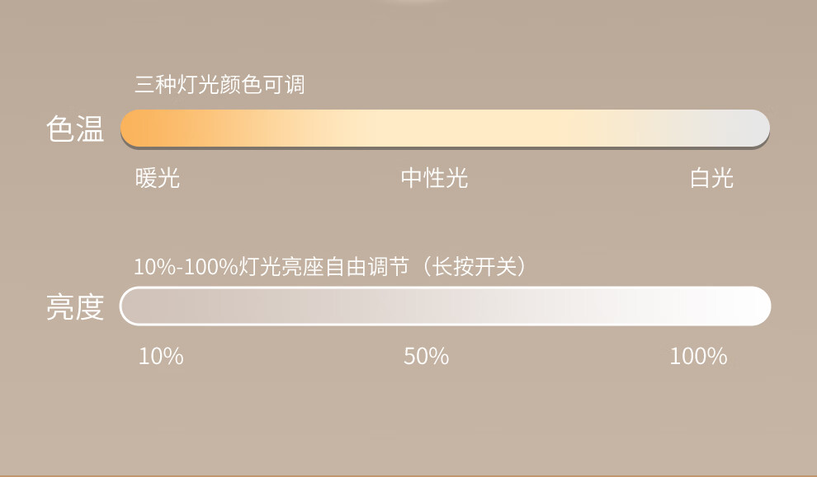Click the 色温 color temperature gradient bar

446,128
